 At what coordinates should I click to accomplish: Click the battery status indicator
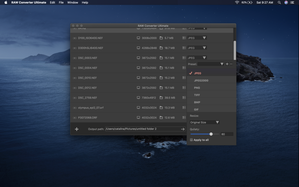pos(247,2)
